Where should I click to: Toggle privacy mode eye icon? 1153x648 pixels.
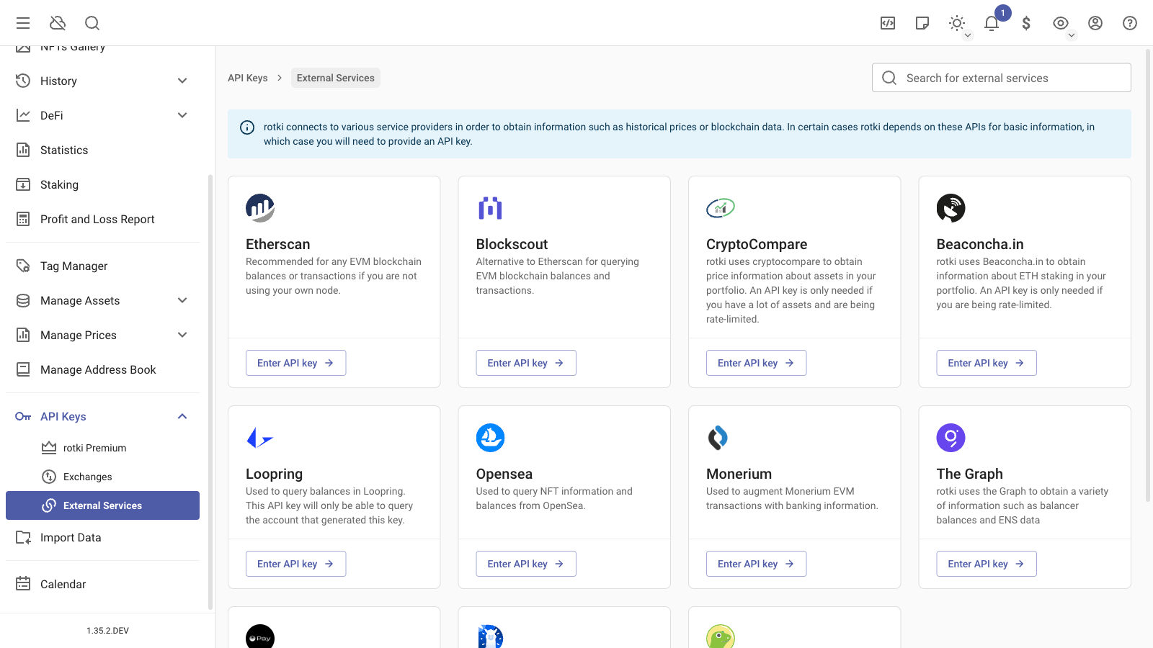pos(1061,23)
